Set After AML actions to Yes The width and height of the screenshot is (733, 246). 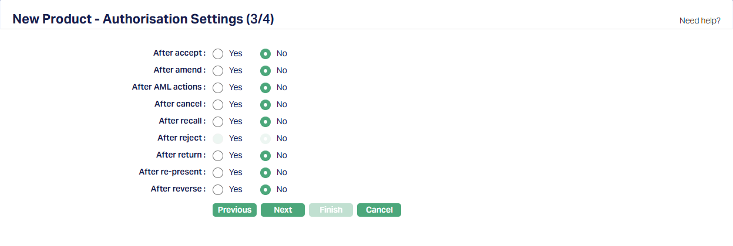(x=218, y=88)
